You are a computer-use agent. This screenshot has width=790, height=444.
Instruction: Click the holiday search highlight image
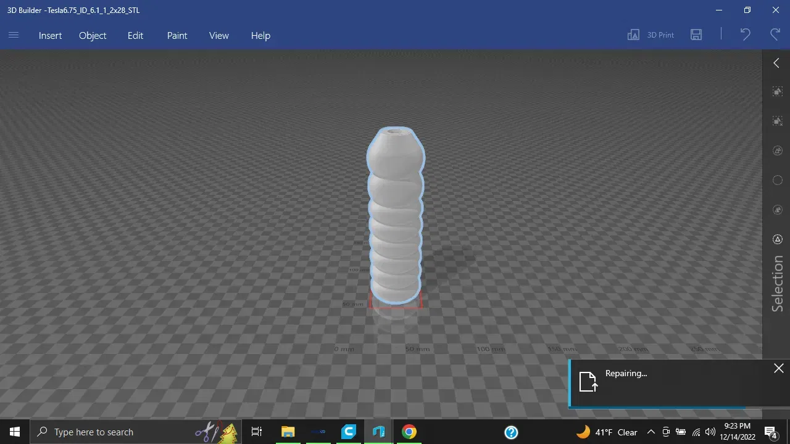point(217,432)
